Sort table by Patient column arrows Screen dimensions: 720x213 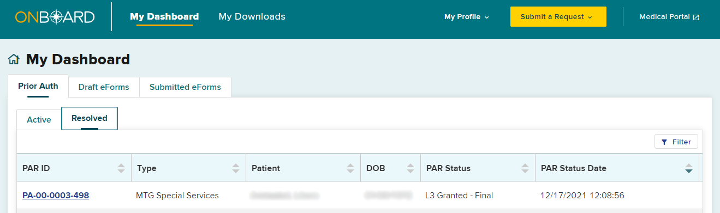(350, 168)
